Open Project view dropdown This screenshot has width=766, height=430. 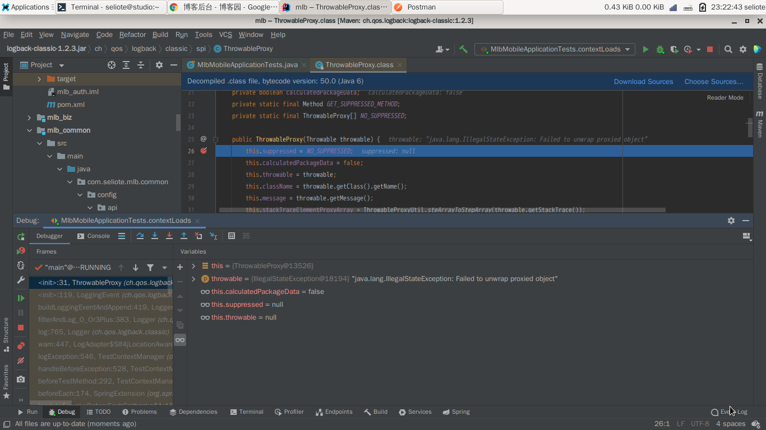[62, 65]
